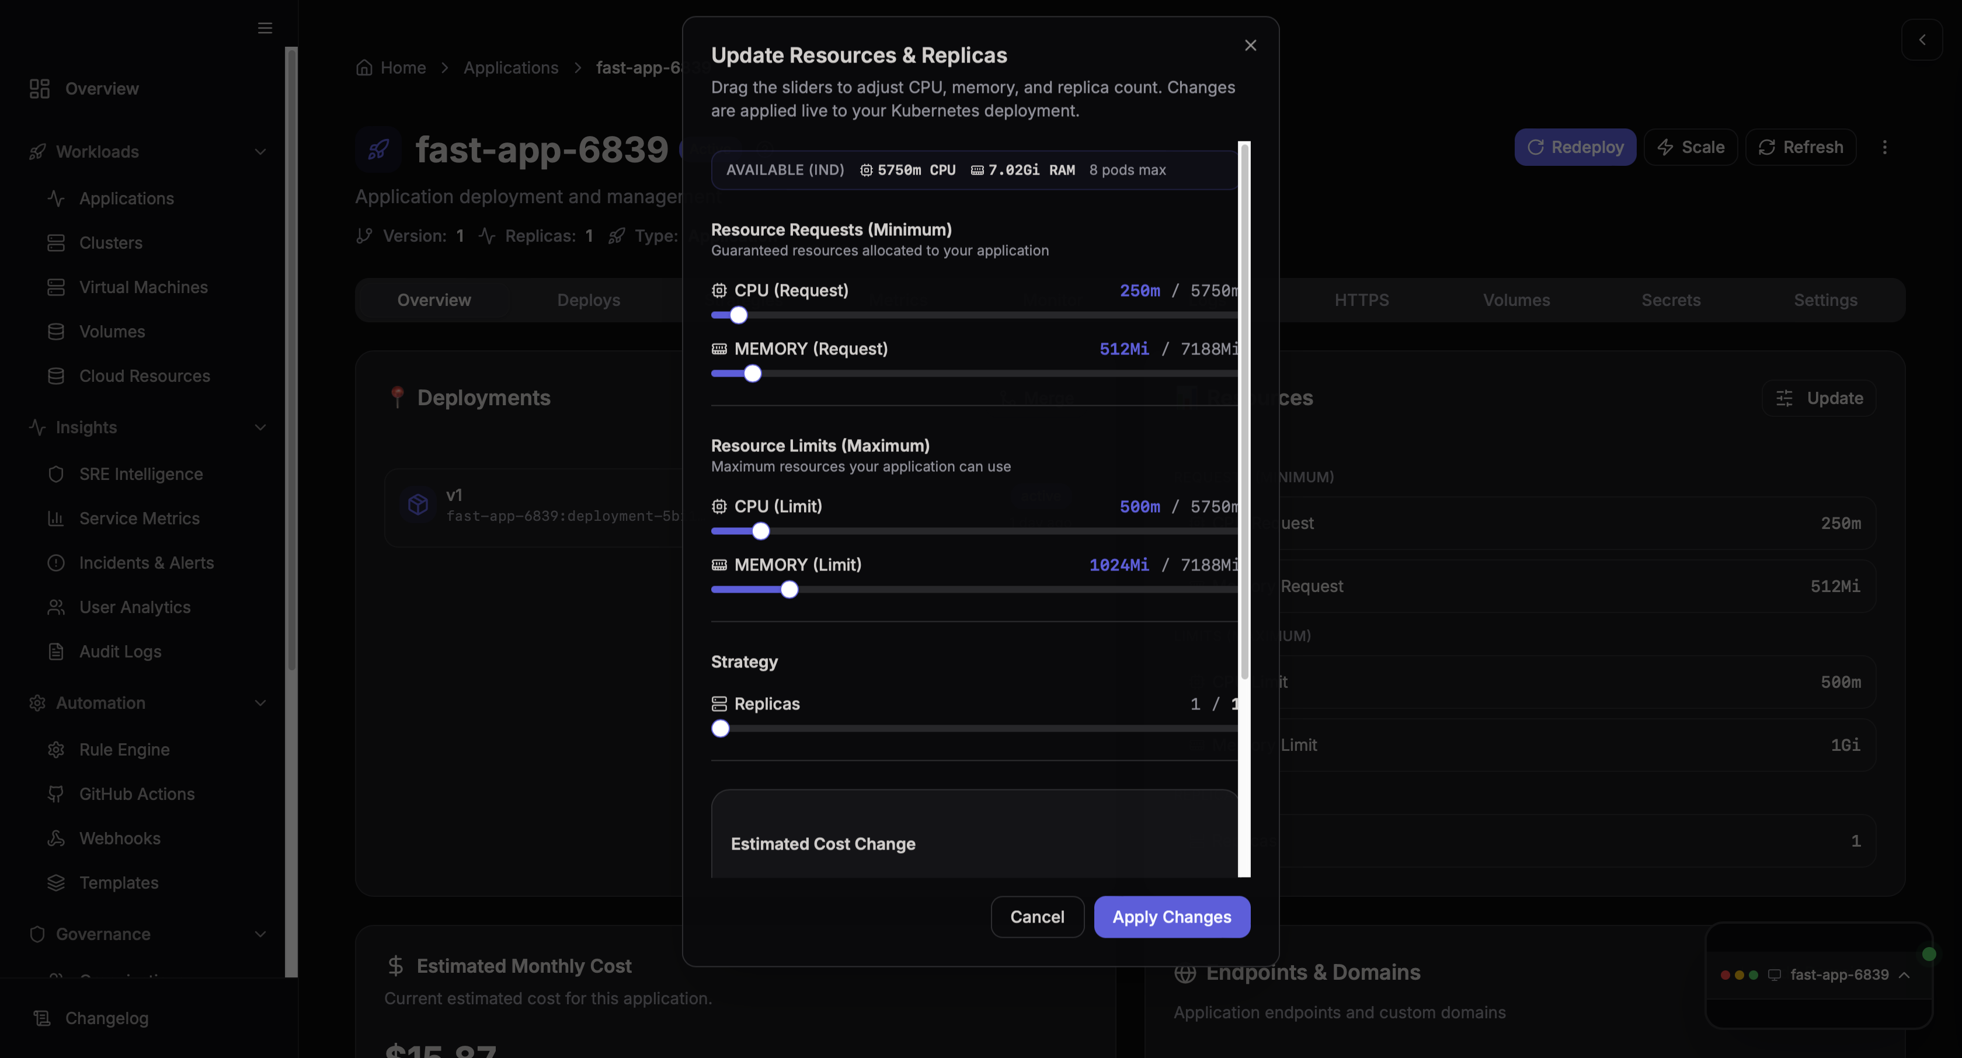Viewport: 1962px width, 1058px height.
Task: Open the deployment cube icon for v1
Action: [418, 504]
